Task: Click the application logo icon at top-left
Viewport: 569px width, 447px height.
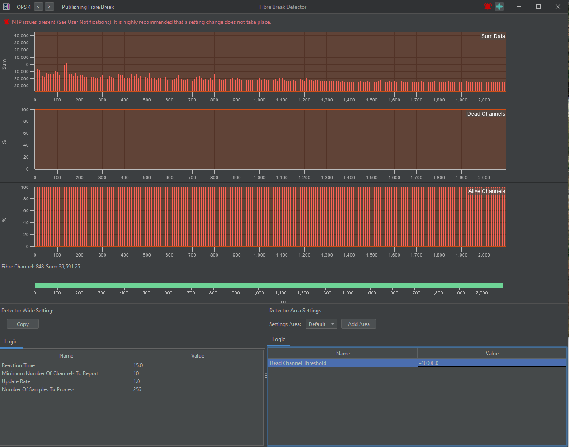Action: point(6,7)
